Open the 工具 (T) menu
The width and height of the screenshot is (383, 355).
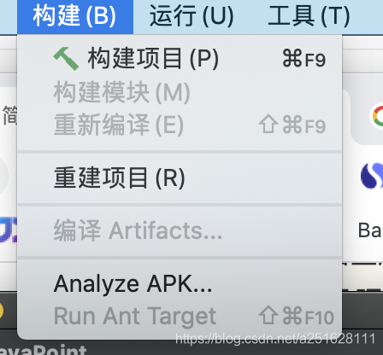click(309, 16)
